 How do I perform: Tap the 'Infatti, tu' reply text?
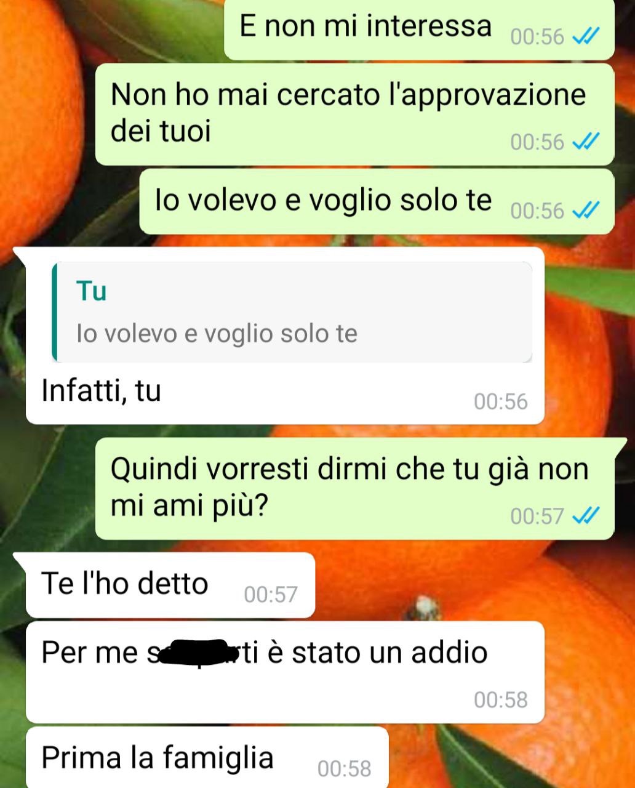pyautogui.click(x=101, y=391)
